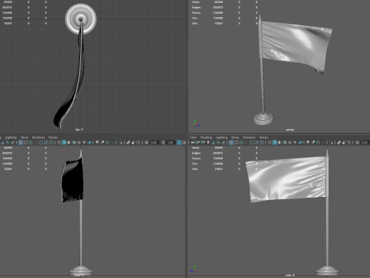Click Smooth Shade All in front-view toolbar
This screenshot has width=370, height=278.
tap(64, 142)
